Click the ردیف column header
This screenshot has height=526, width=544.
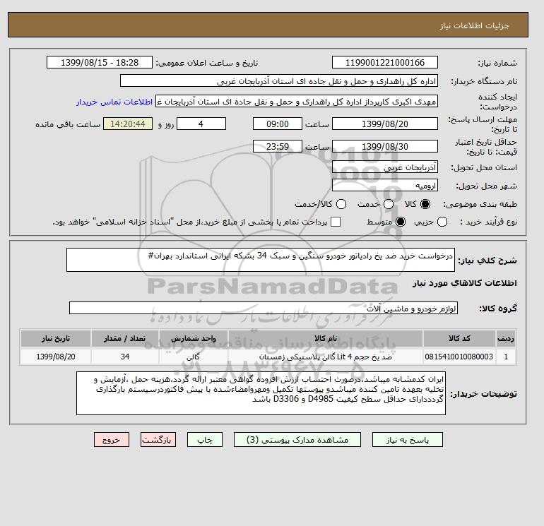pos(506,338)
